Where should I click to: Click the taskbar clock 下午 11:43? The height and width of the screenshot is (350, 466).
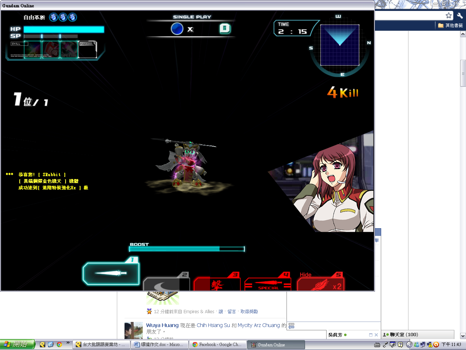pos(451,345)
